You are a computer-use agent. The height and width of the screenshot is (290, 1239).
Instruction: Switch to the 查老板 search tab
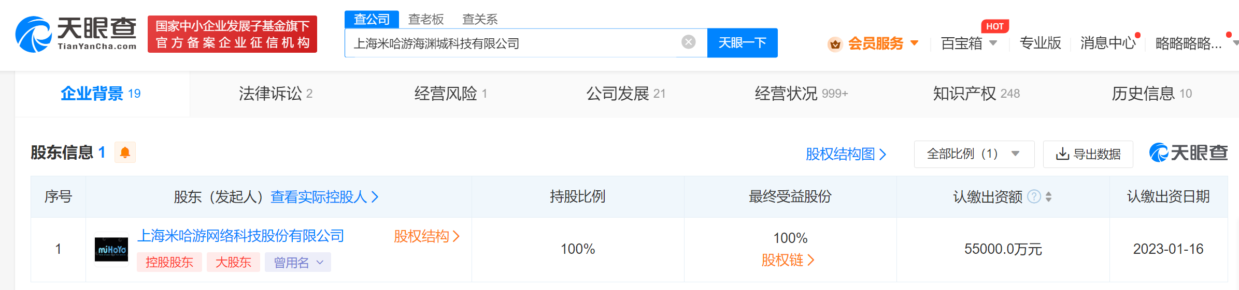pyautogui.click(x=426, y=19)
